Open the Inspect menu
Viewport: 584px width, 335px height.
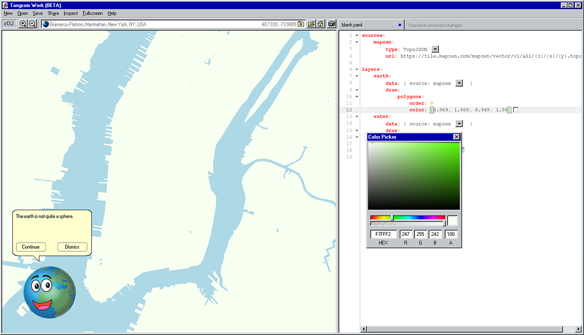pyautogui.click(x=71, y=13)
